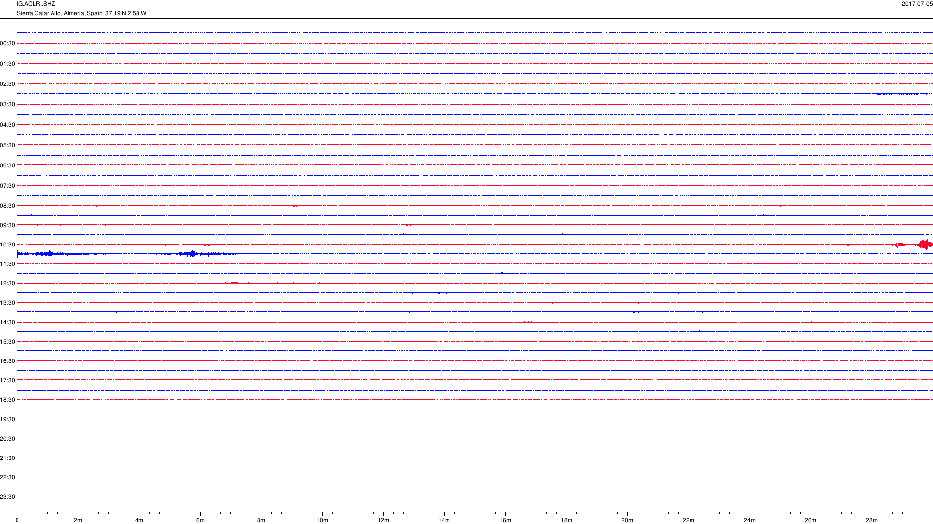The width and height of the screenshot is (933, 524).
Task: Click the 2m axis tick label
Action: pos(78,520)
